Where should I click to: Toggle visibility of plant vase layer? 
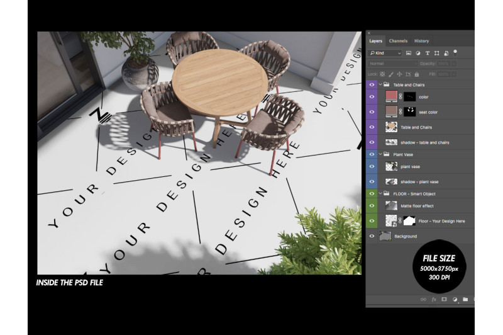tap(372, 166)
